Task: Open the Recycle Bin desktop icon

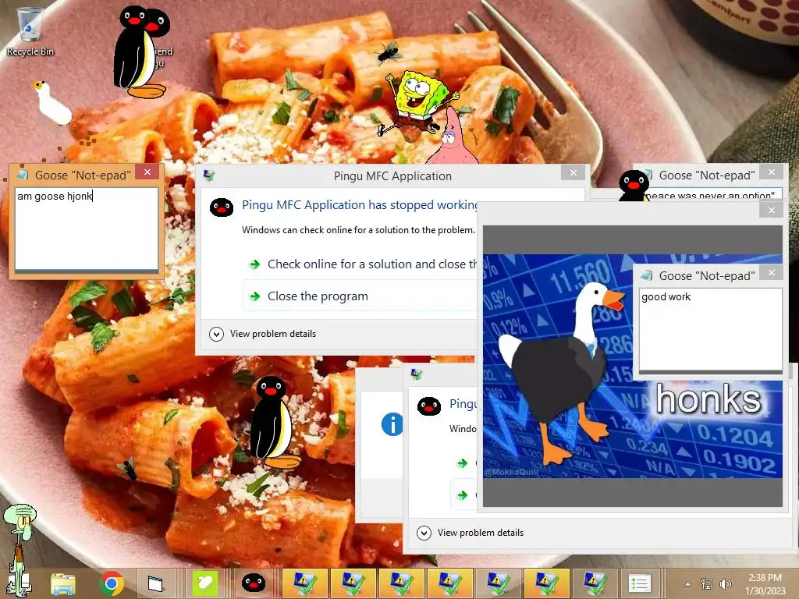Action: pyautogui.click(x=30, y=30)
